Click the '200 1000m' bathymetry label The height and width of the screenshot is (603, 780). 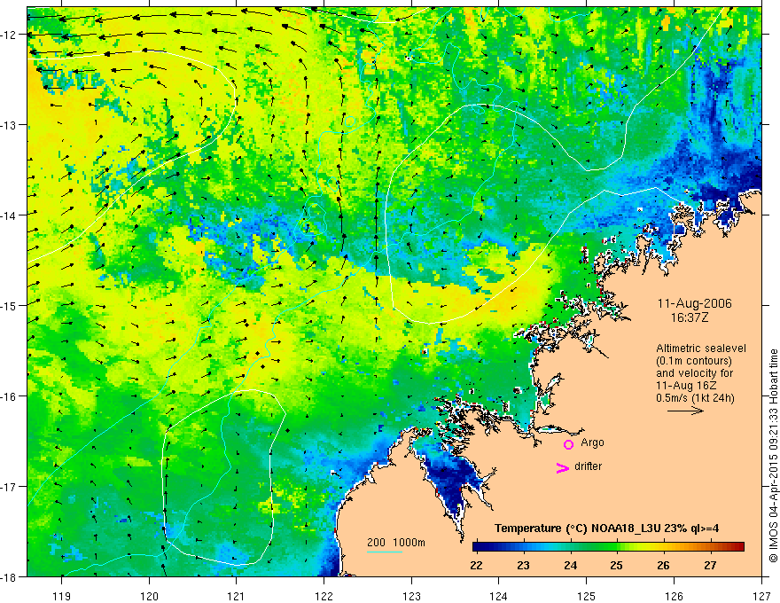[396, 543]
